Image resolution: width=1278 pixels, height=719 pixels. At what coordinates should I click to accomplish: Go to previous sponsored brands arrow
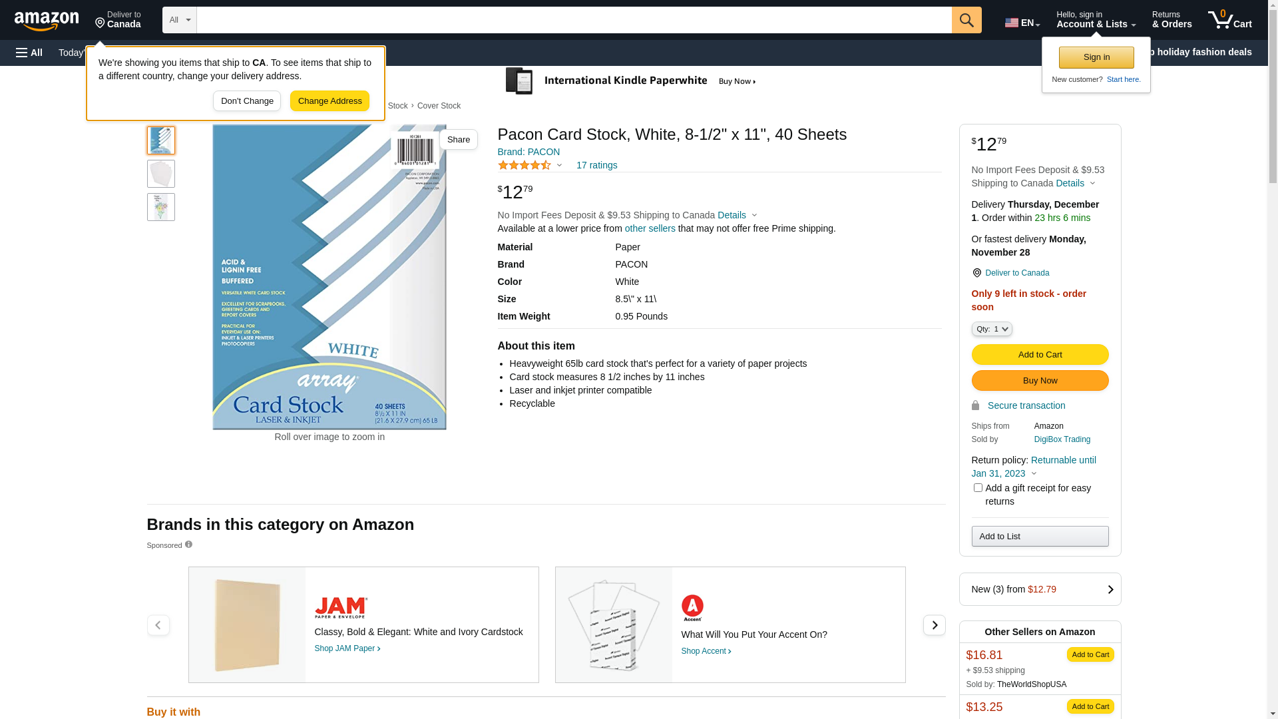[158, 625]
